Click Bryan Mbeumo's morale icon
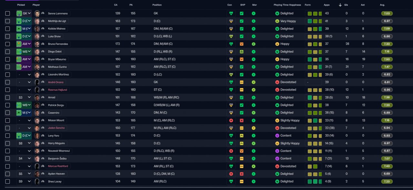 (x=254, y=59)
